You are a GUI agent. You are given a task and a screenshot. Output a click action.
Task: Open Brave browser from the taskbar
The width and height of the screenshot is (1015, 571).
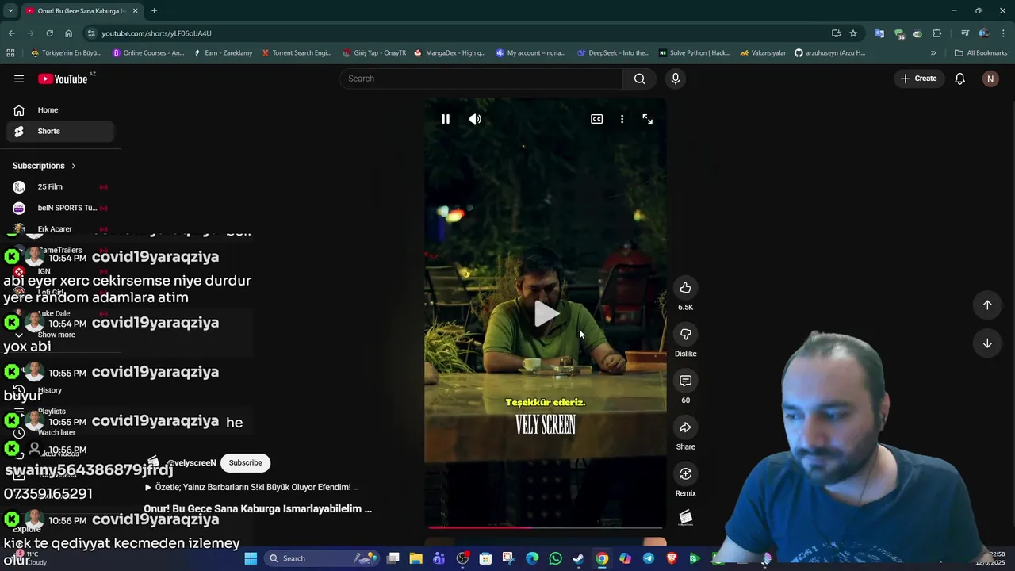pos(672,558)
